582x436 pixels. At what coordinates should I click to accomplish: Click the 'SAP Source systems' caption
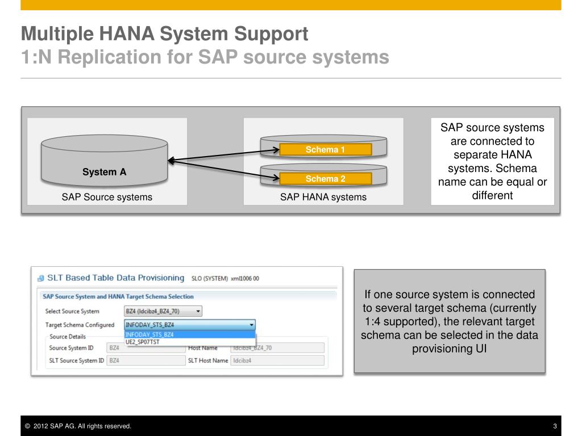[x=107, y=197]
